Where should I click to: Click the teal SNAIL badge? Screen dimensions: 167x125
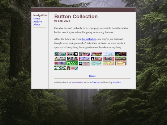click(96, 63)
